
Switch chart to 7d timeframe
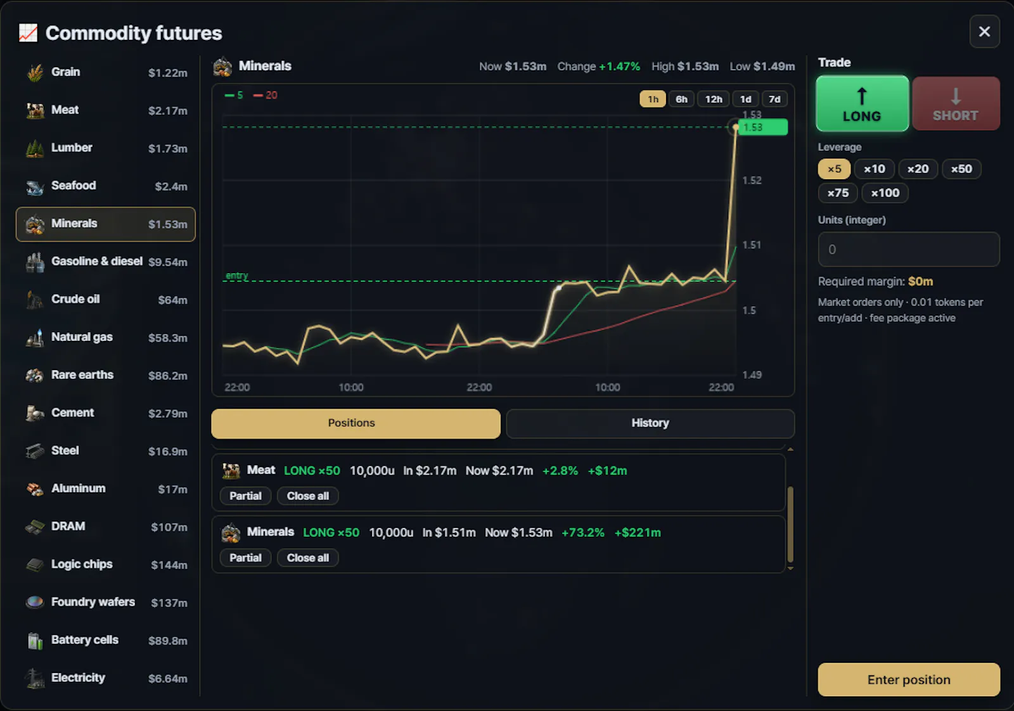pyautogui.click(x=774, y=99)
